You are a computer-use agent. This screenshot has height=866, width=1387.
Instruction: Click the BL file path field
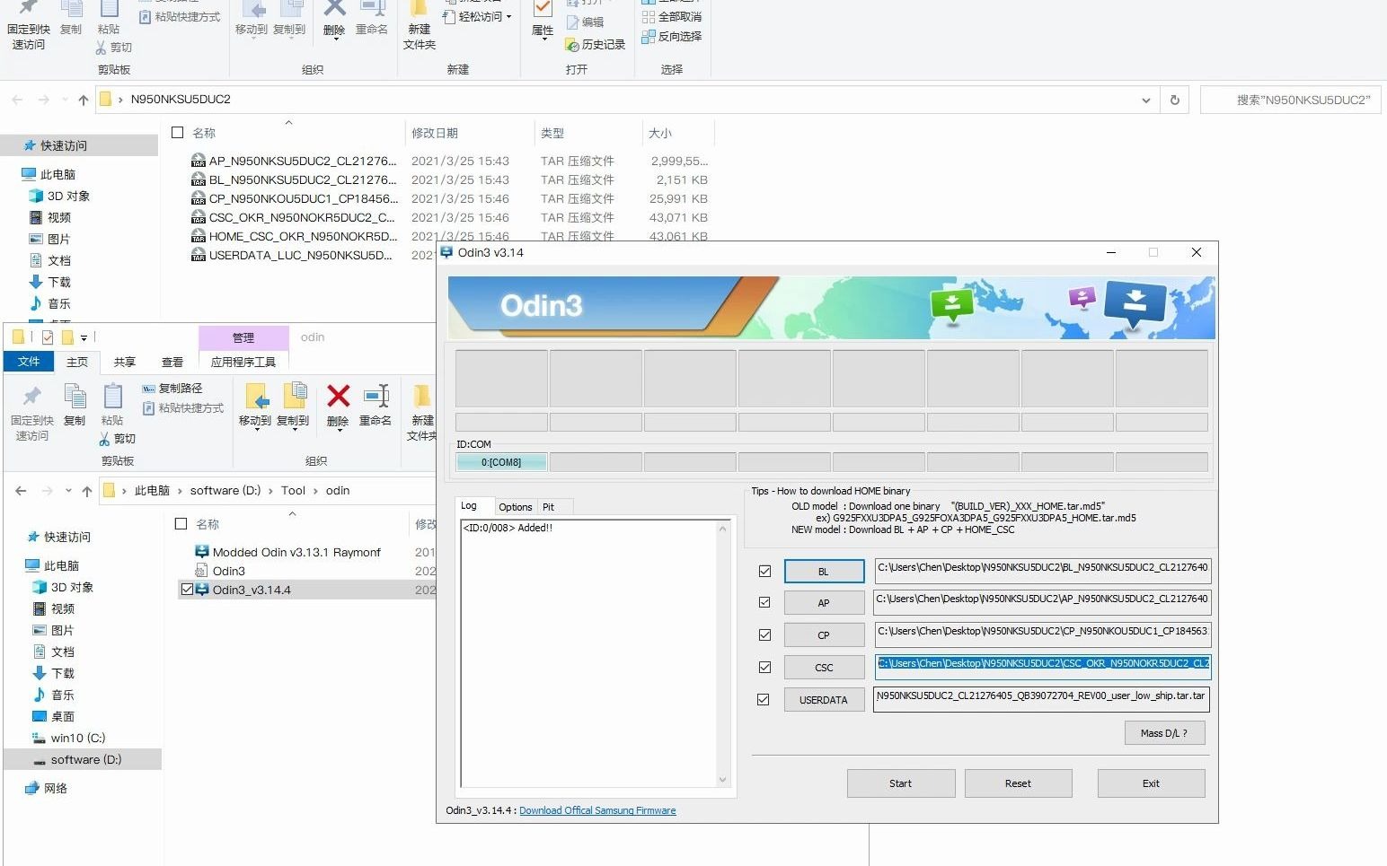pos(1042,572)
